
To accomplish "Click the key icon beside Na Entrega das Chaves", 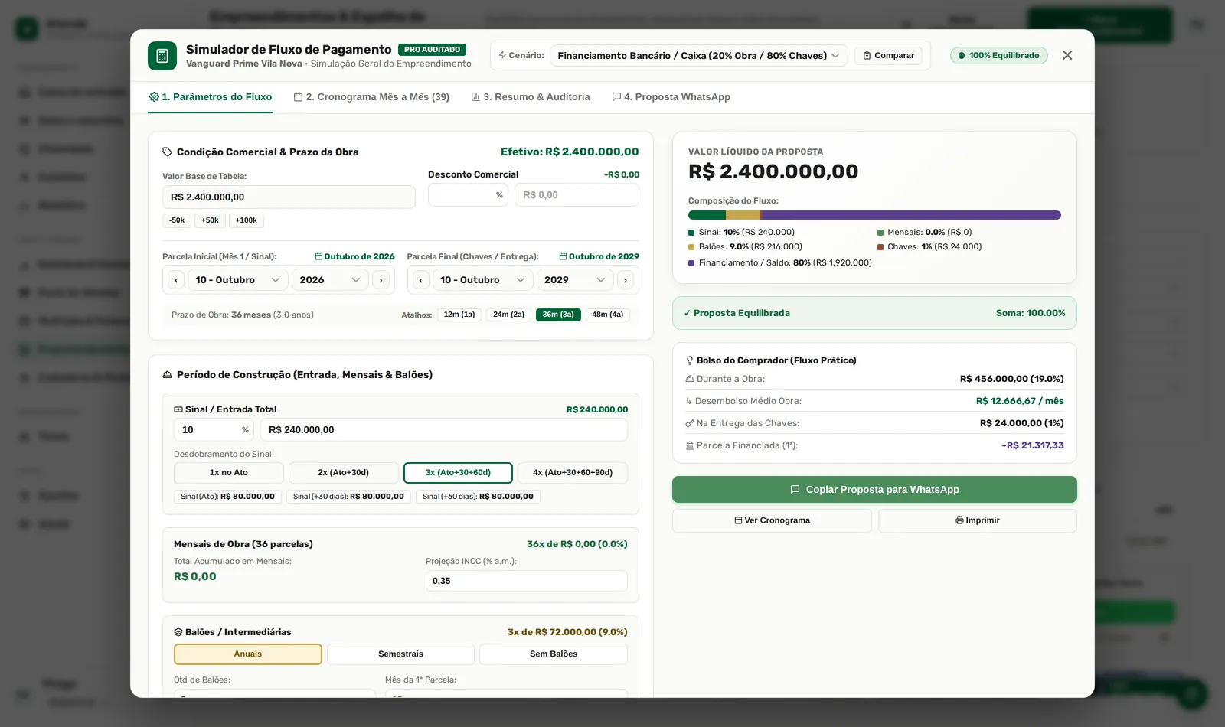I will (x=690, y=423).
